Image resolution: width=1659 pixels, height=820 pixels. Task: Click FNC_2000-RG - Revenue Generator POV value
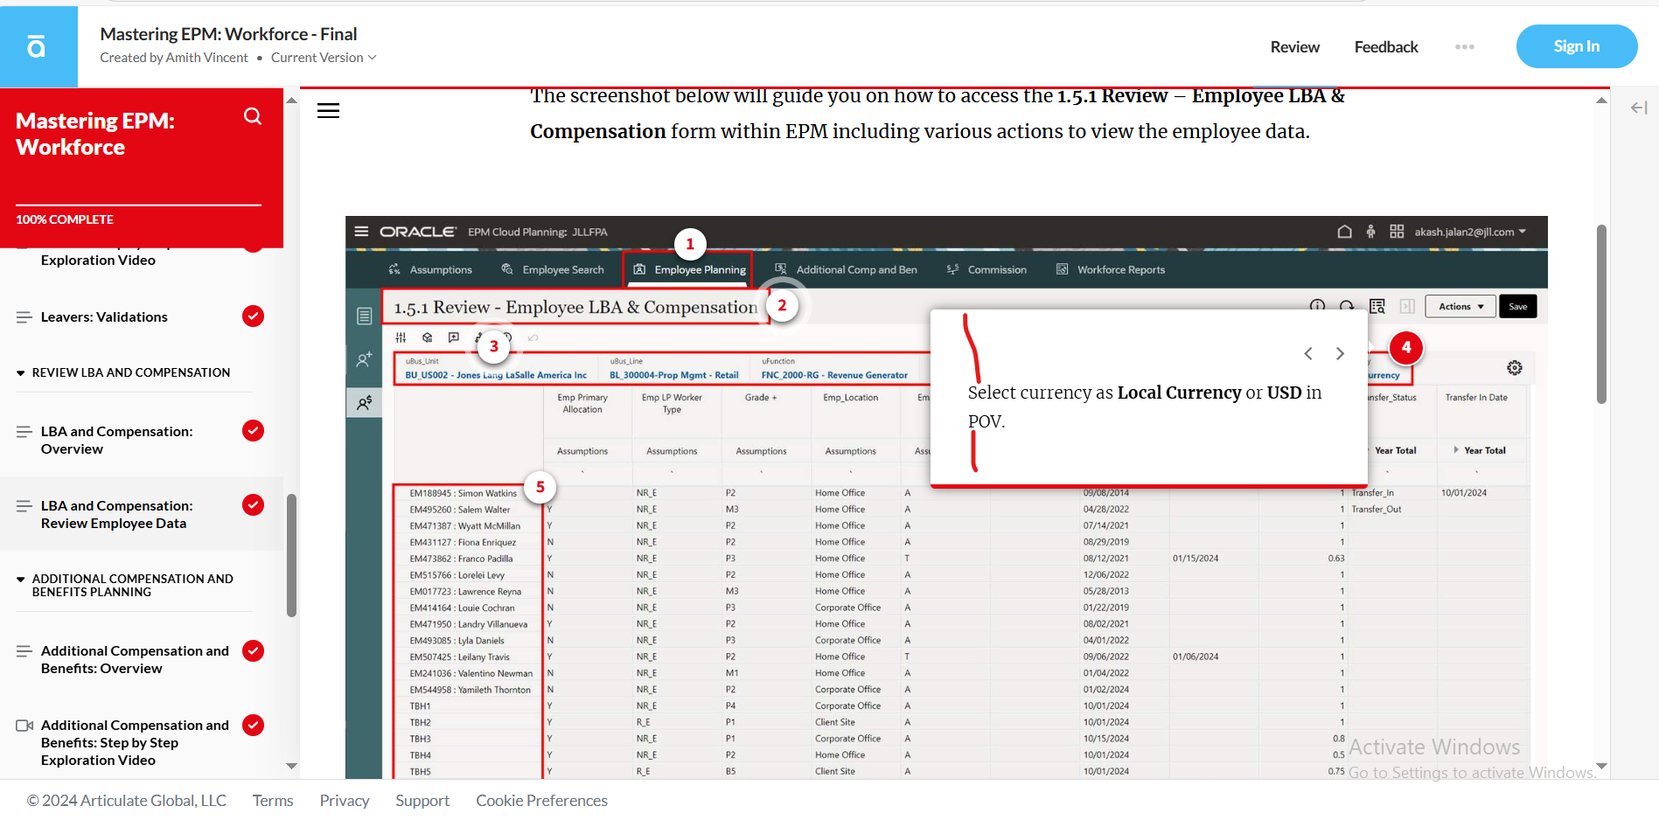click(x=834, y=375)
